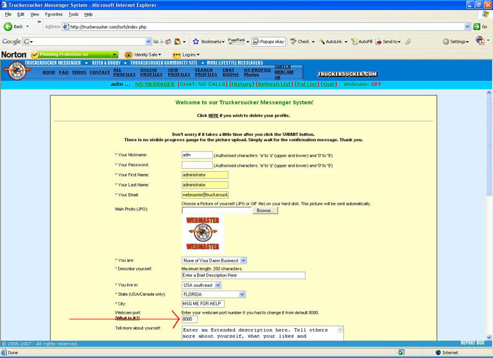Click the WEBMASTER profile photo thumbnail

pos(203,234)
